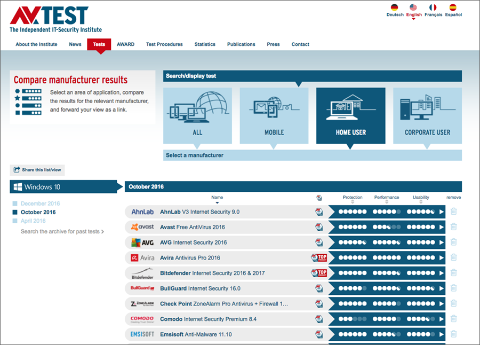Sort by Protection column
480x345 pixels.
[353, 199]
